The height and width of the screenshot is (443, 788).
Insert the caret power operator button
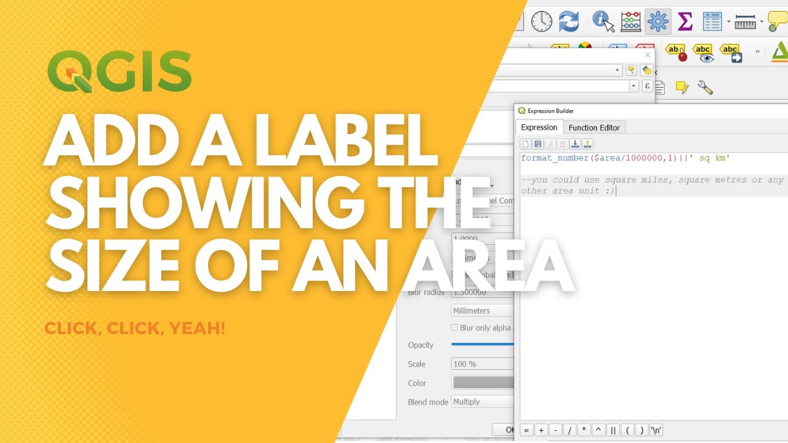click(599, 430)
